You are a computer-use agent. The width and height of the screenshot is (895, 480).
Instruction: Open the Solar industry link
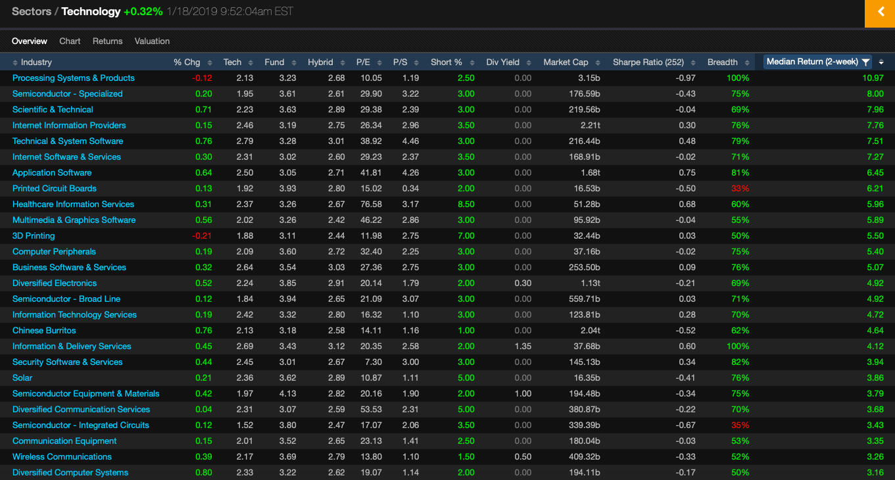[22, 377]
